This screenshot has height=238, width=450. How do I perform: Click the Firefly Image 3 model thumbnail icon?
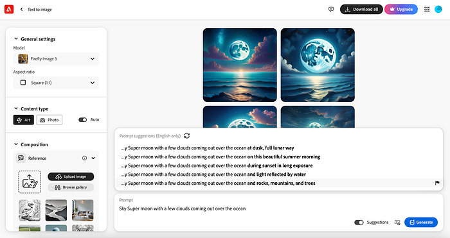(23, 59)
